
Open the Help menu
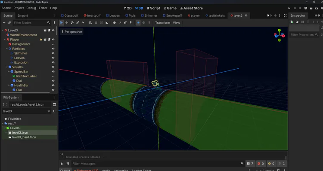(x=53, y=8)
